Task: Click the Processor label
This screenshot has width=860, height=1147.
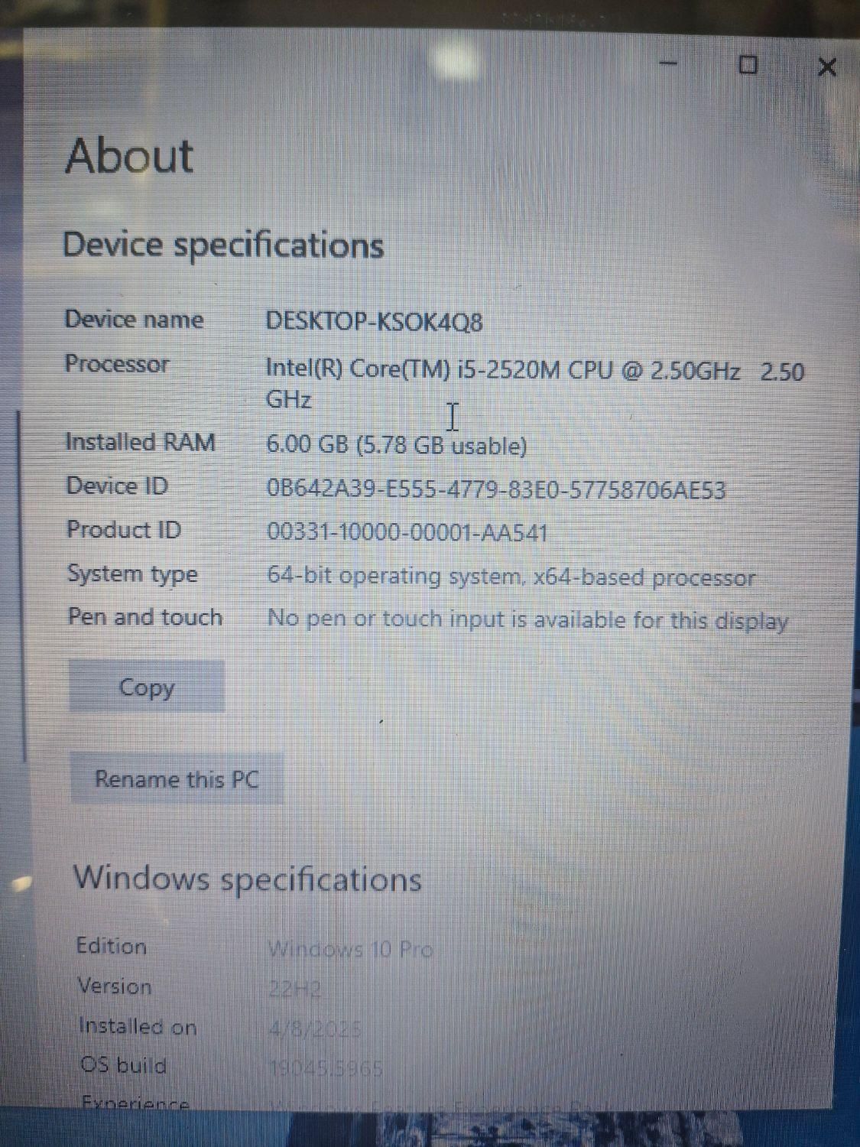Action: (x=116, y=364)
